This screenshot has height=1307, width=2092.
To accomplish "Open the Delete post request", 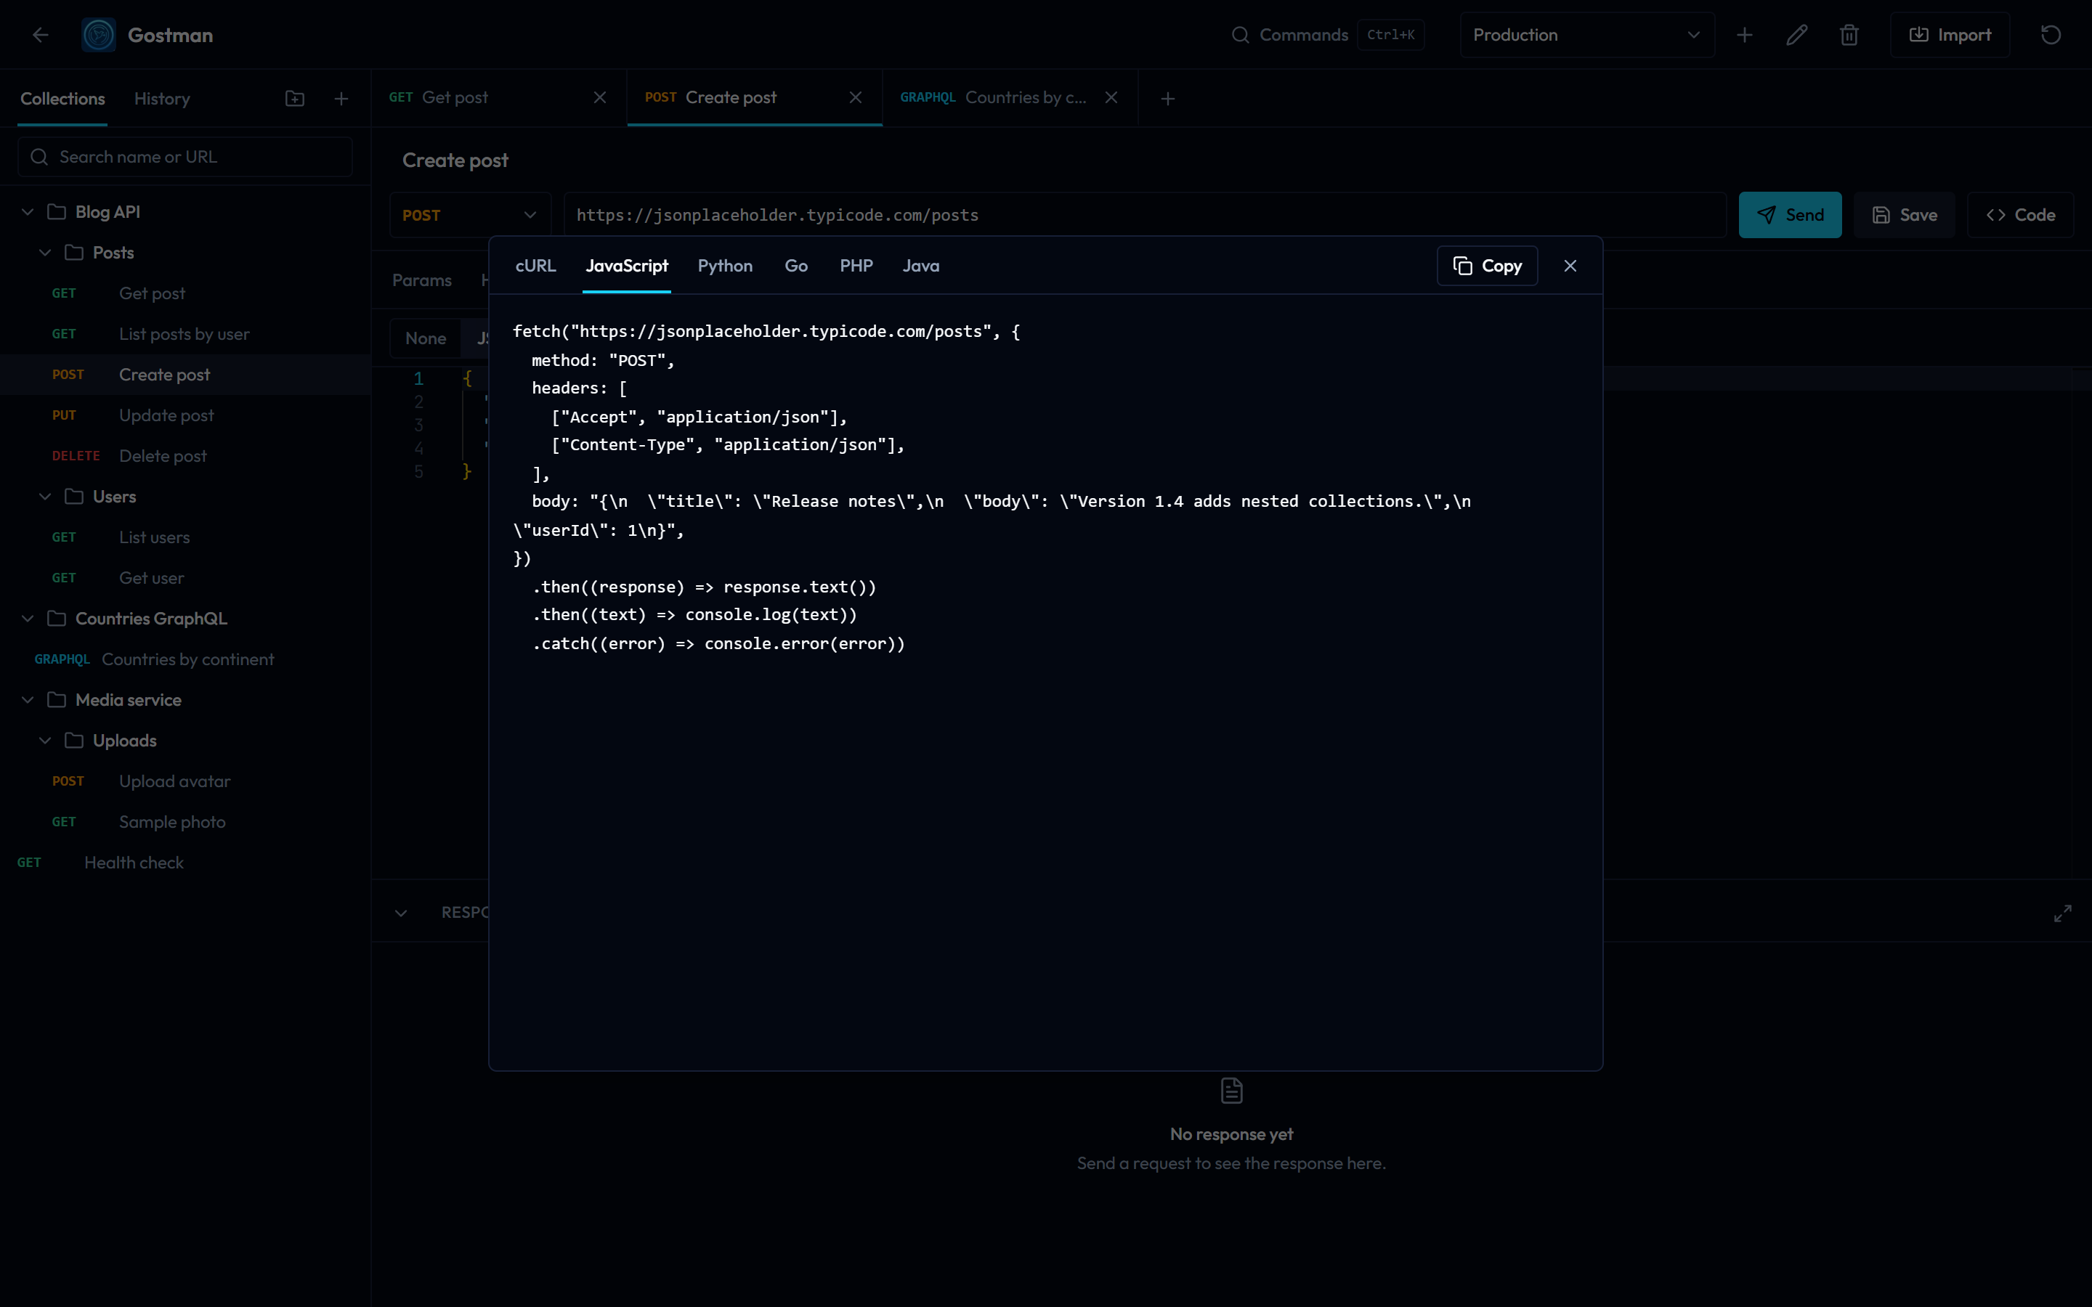I will [185, 455].
